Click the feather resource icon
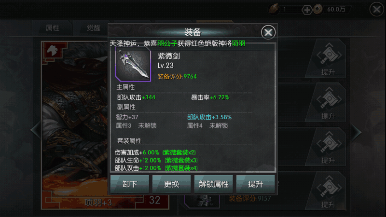 (274, 10)
